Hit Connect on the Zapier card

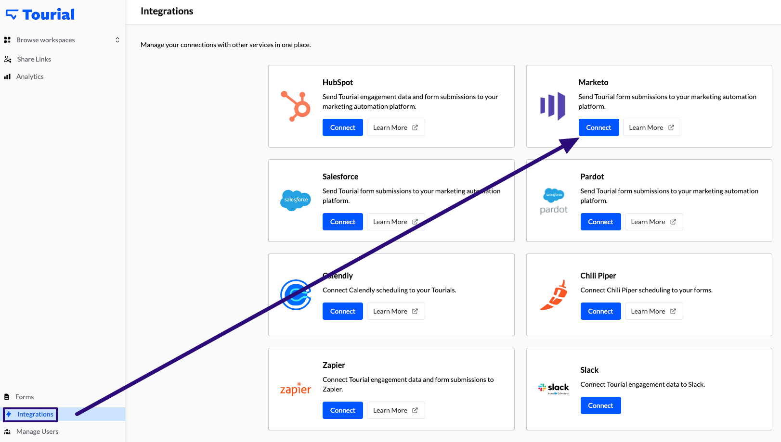tap(342, 410)
